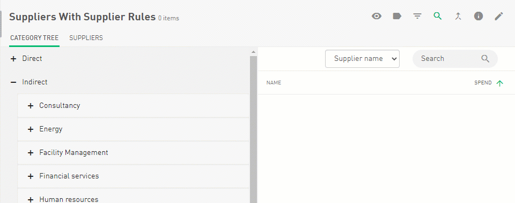Screen dimensions: 515x203
Task: Click the merge arrows icon
Action: point(458,17)
